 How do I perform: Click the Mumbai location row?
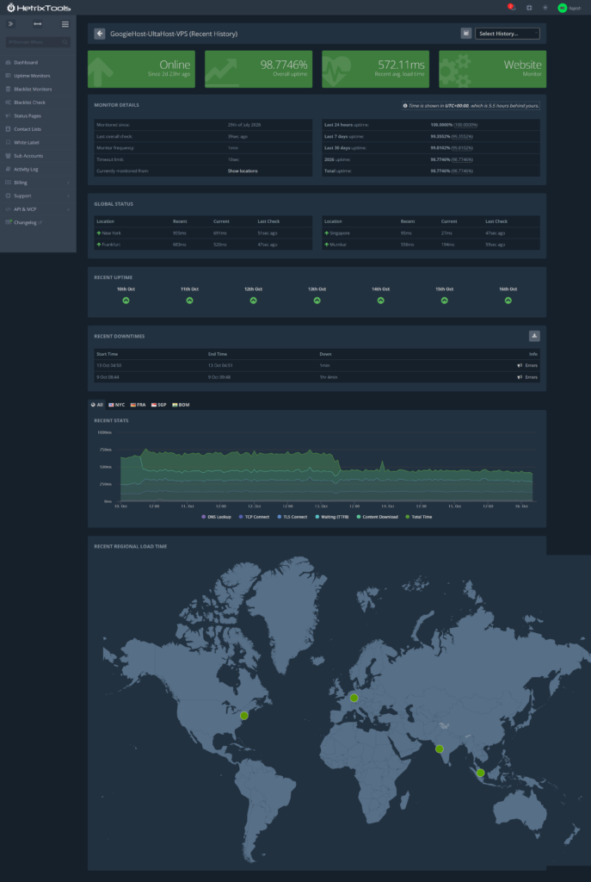431,245
